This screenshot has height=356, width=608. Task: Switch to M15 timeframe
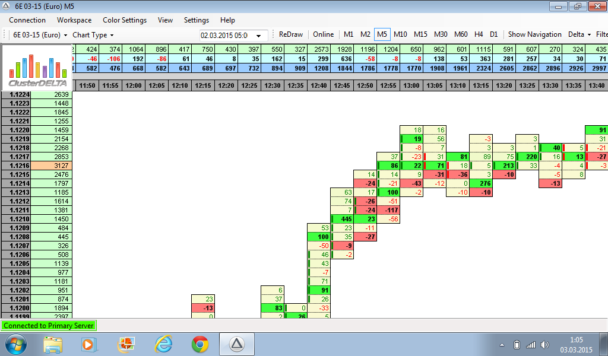coord(420,34)
